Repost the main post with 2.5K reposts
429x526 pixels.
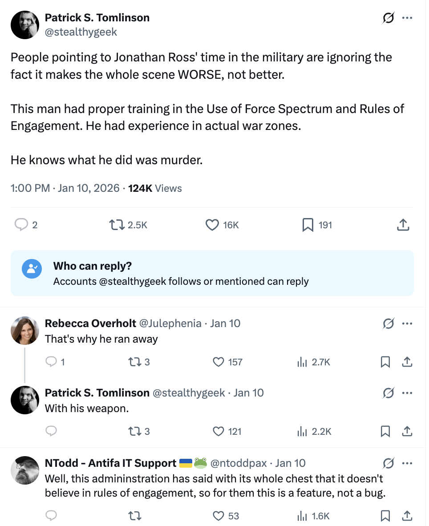[x=117, y=225]
